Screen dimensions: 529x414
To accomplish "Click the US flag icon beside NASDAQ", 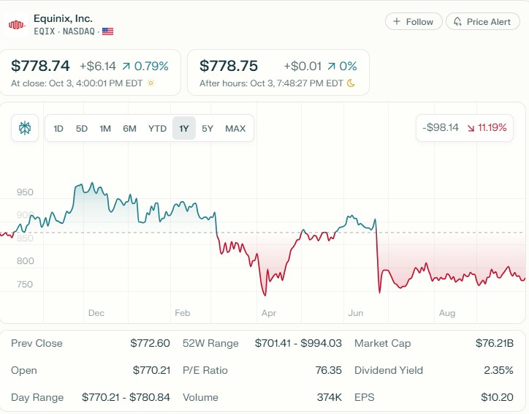I will (108, 31).
